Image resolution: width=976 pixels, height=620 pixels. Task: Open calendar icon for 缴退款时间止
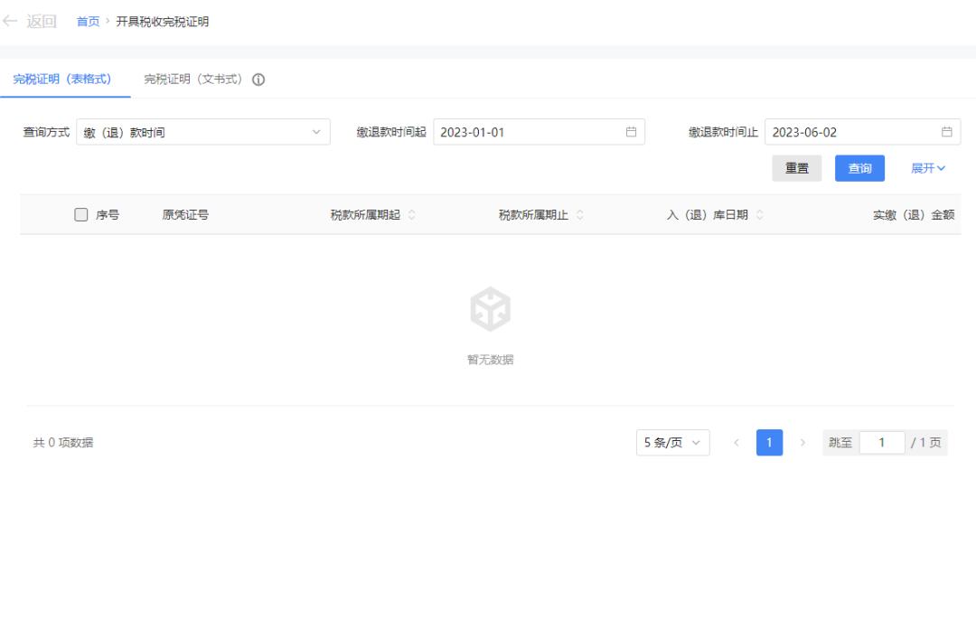click(947, 132)
